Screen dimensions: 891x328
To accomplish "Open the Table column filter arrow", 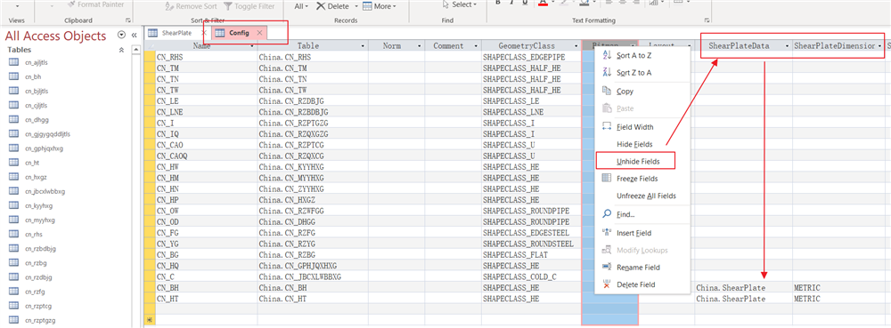I will point(363,46).
